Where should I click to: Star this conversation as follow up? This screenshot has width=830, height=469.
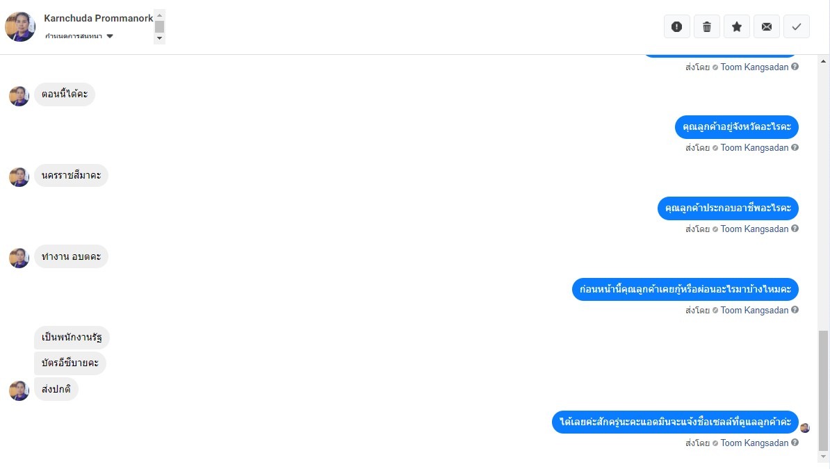(736, 26)
